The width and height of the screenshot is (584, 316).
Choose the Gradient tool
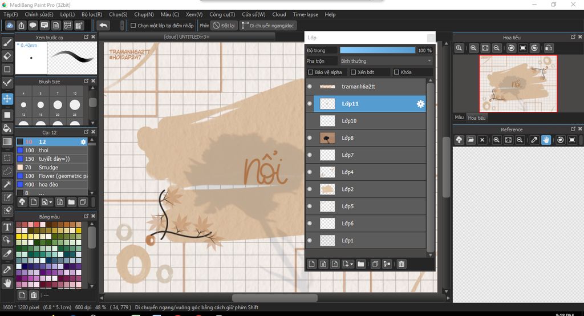point(7,141)
